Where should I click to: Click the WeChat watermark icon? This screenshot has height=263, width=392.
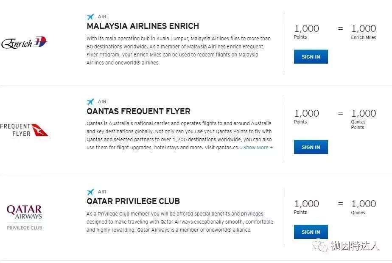pyautogui.click(x=320, y=246)
